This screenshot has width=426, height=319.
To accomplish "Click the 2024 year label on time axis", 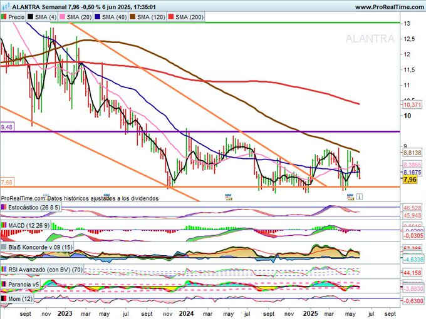I will 187,313.
